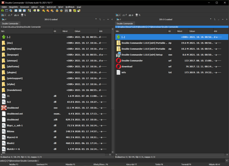229x166 pixels.
Task: Select doublecmd exe file row
Action: coord(56,108)
